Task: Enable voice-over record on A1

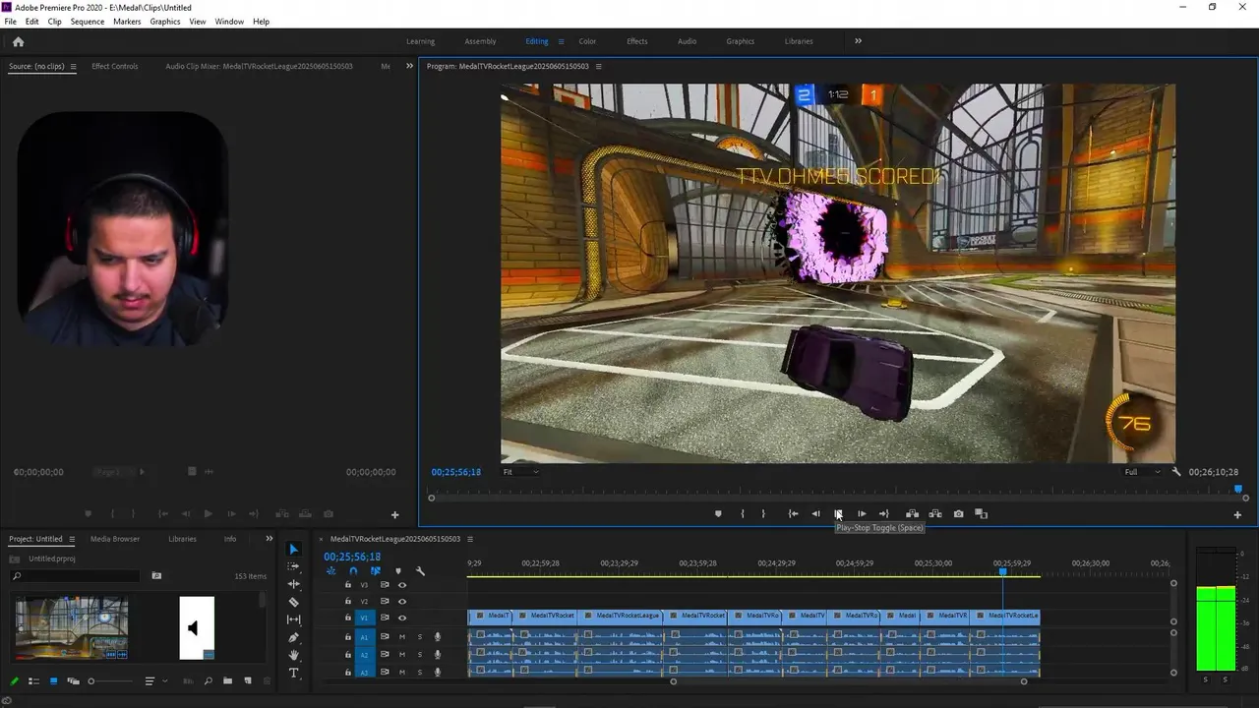Action: 438,637
